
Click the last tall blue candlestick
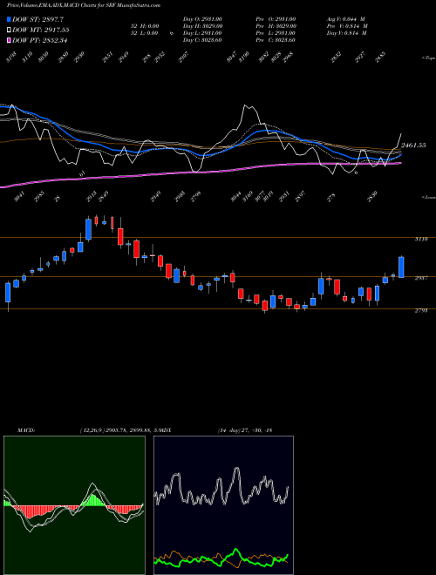[401, 267]
